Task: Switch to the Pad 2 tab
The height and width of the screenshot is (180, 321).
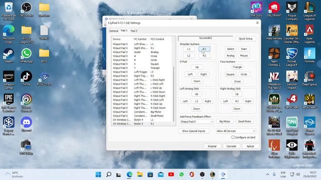Action: (134, 31)
